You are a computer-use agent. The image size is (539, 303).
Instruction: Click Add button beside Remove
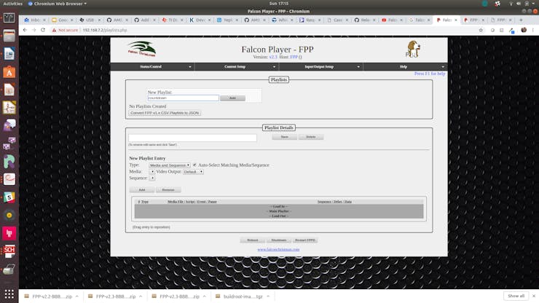pyautogui.click(x=141, y=190)
